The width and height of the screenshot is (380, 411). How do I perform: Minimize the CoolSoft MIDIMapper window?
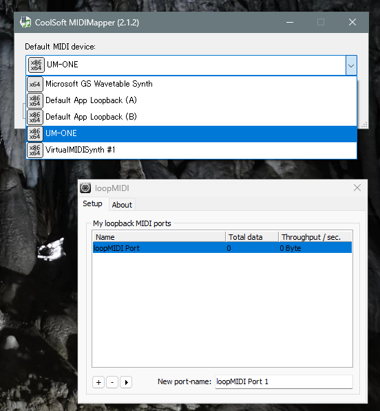290,22
